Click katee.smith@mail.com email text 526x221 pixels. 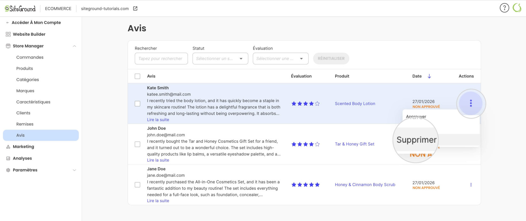coord(169,94)
